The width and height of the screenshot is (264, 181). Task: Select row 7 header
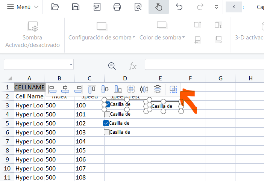7,141
